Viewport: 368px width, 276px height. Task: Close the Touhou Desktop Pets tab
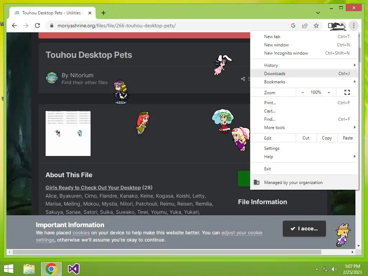coord(89,13)
